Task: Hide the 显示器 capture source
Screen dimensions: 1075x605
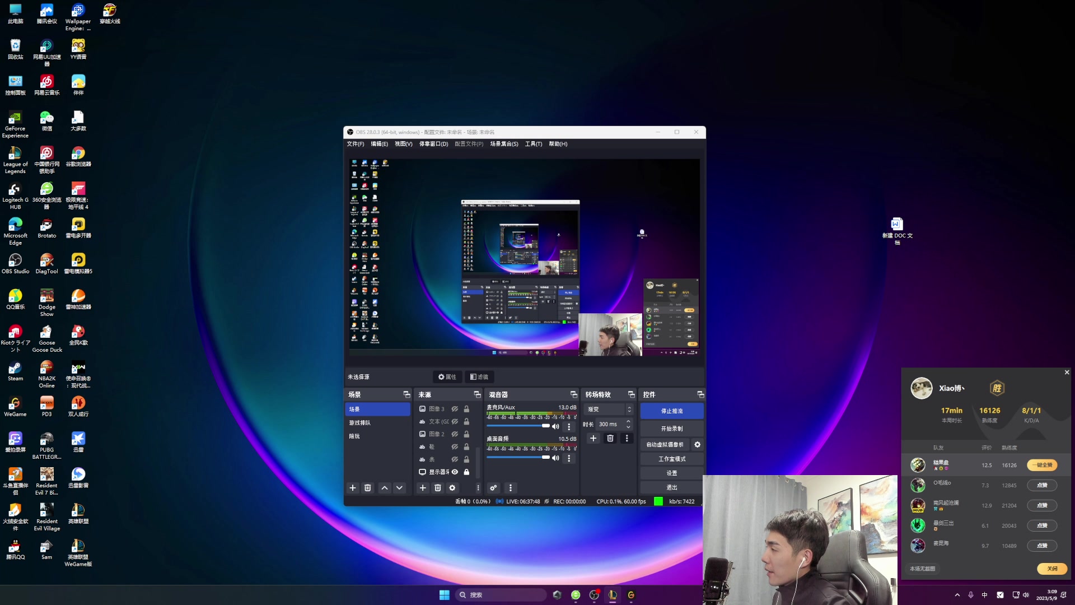Action: [x=455, y=472]
